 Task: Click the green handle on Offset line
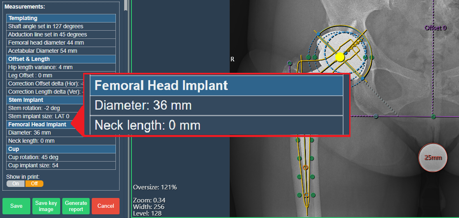(x=433, y=117)
